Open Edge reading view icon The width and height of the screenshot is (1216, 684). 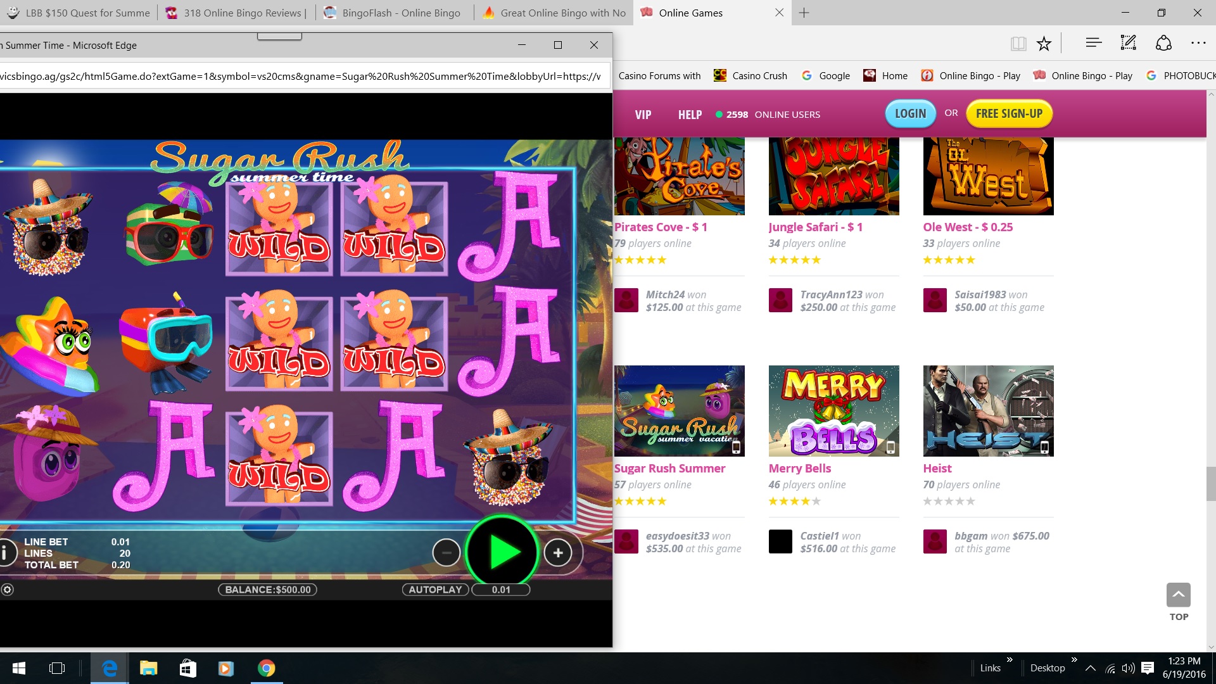point(1018,43)
